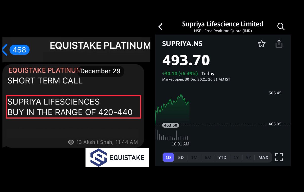
Task: Select the 1D chart range
Action: pos(168,157)
